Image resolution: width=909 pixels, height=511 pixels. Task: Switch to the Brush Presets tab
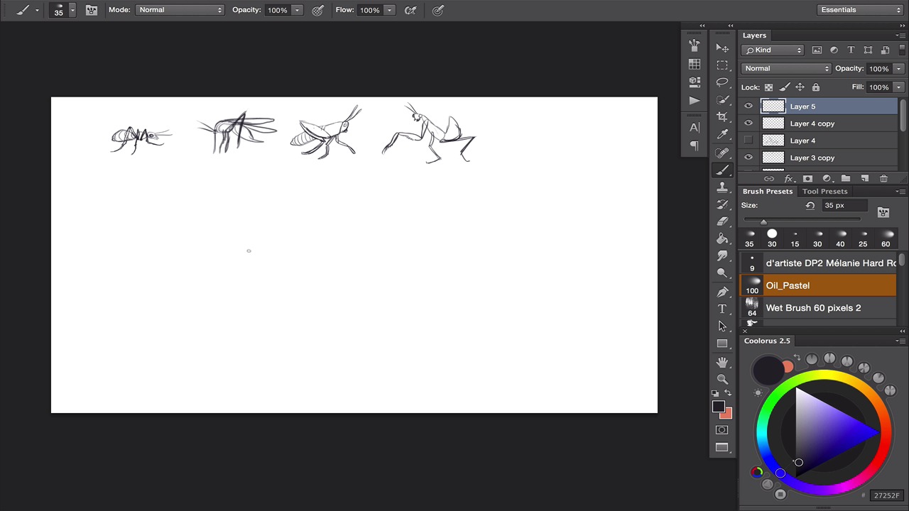coord(767,191)
